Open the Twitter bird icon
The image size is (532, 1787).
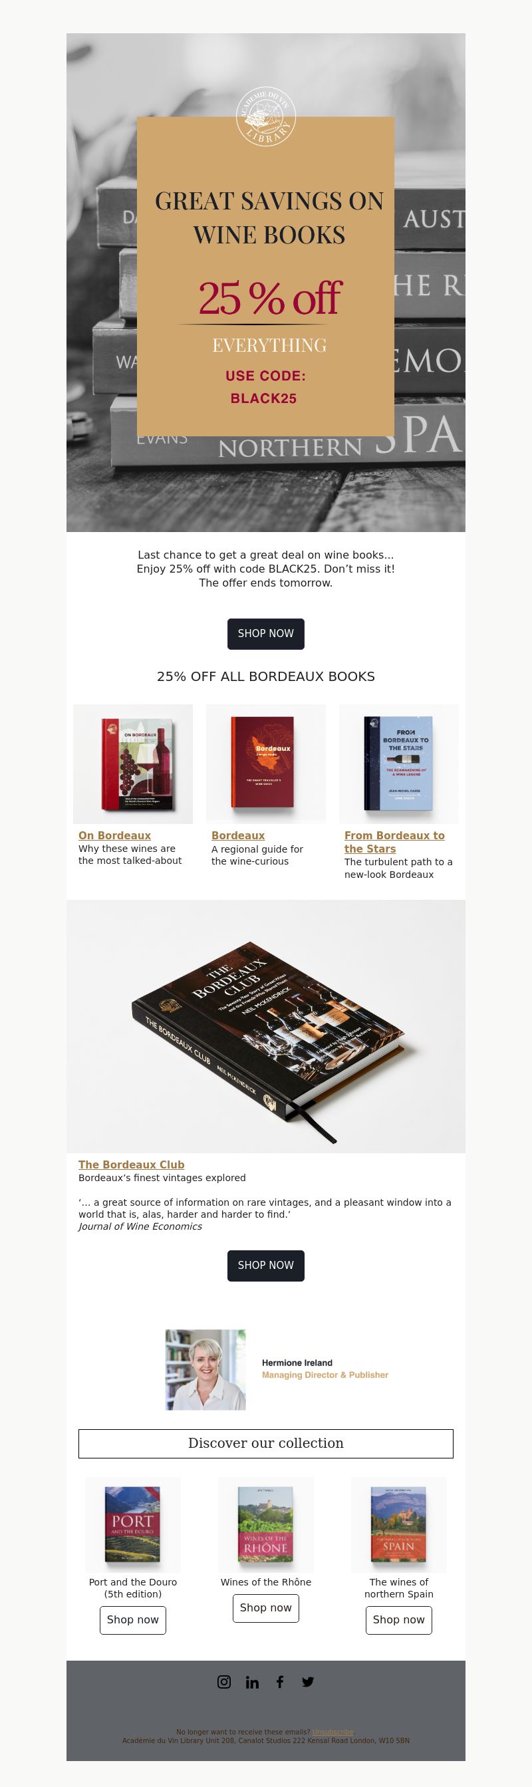pos(308,1681)
